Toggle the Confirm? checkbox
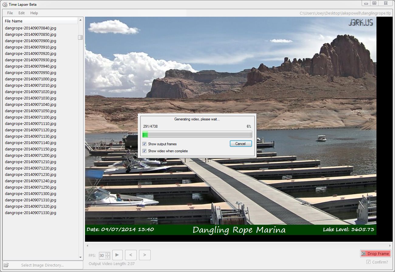Viewport: 395px width, 272px height. (x=368, y=262)
